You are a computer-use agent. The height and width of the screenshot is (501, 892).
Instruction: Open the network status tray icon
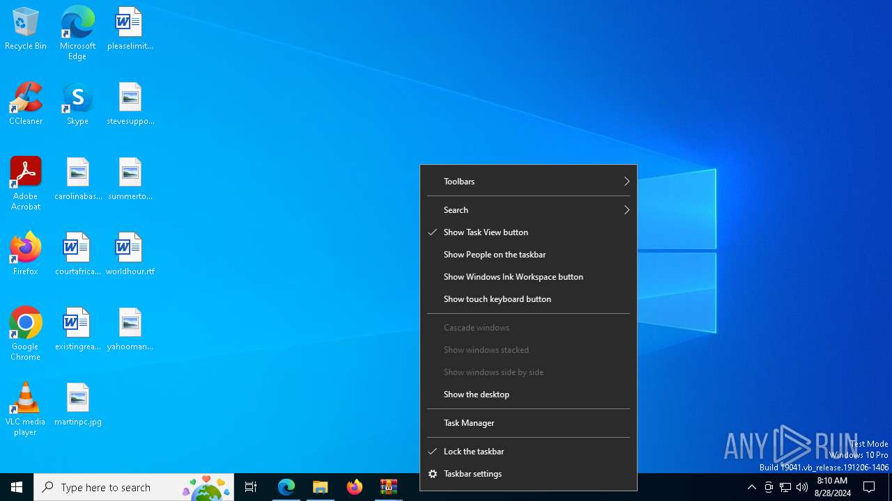coord(785,487)
